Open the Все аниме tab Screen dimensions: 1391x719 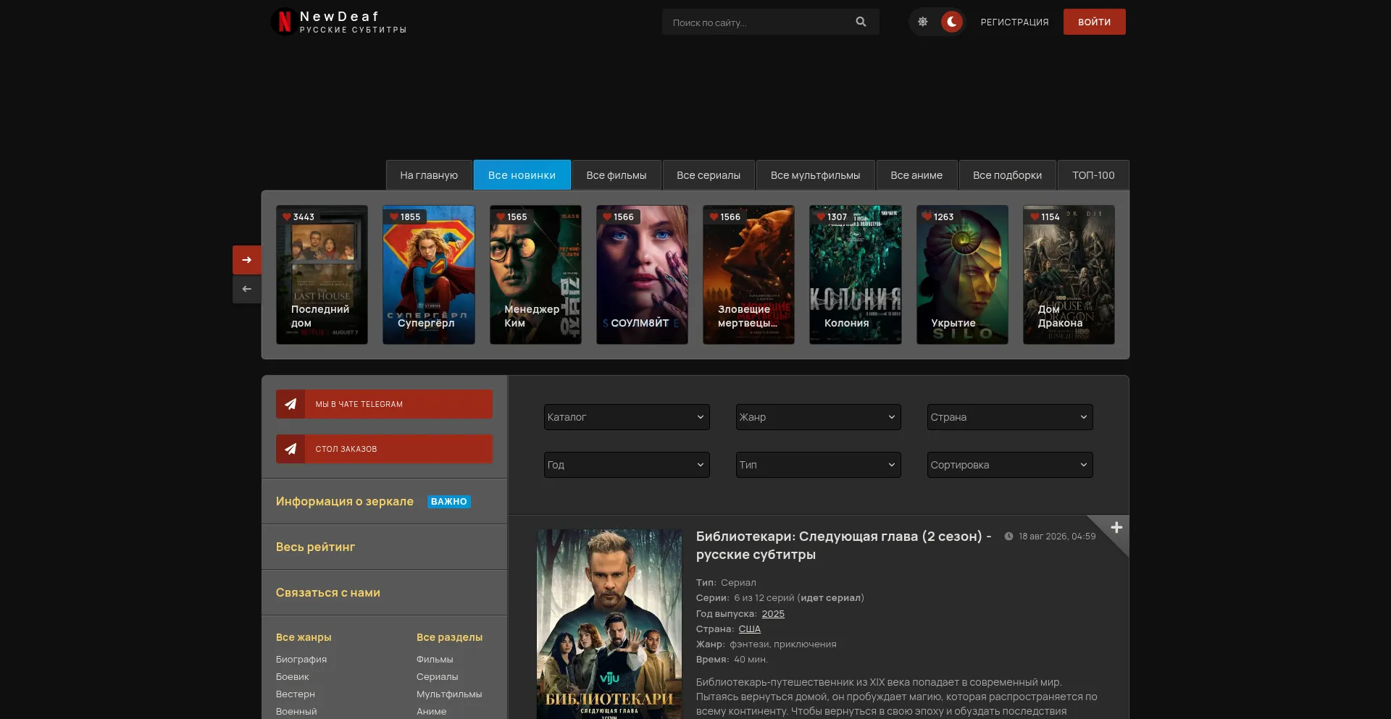coord(916,175)
